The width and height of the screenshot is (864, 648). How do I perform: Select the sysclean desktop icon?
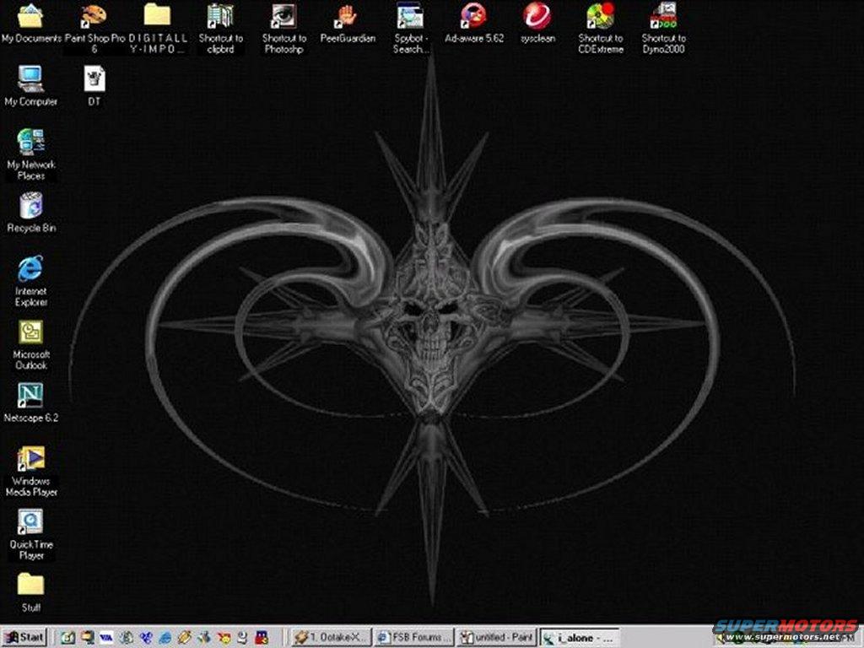point(537,16)
